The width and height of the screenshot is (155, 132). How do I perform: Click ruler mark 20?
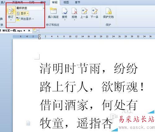coord(101,36)
